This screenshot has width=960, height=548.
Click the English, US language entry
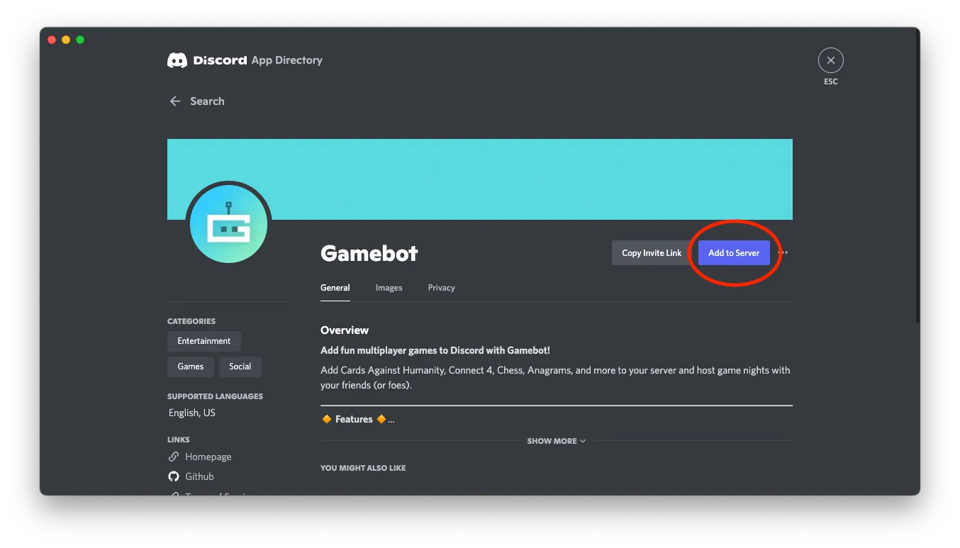pyautogui.click(x=192, y=413)
